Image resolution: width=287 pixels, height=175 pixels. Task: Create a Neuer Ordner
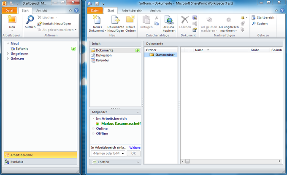(131, 24)
